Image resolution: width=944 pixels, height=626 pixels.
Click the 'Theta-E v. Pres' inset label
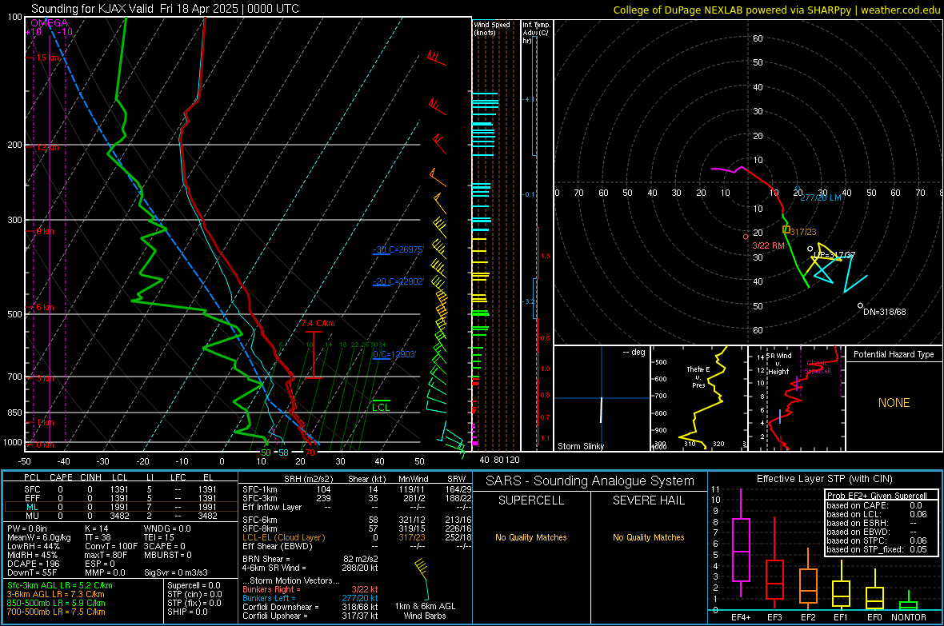point(698,377)
